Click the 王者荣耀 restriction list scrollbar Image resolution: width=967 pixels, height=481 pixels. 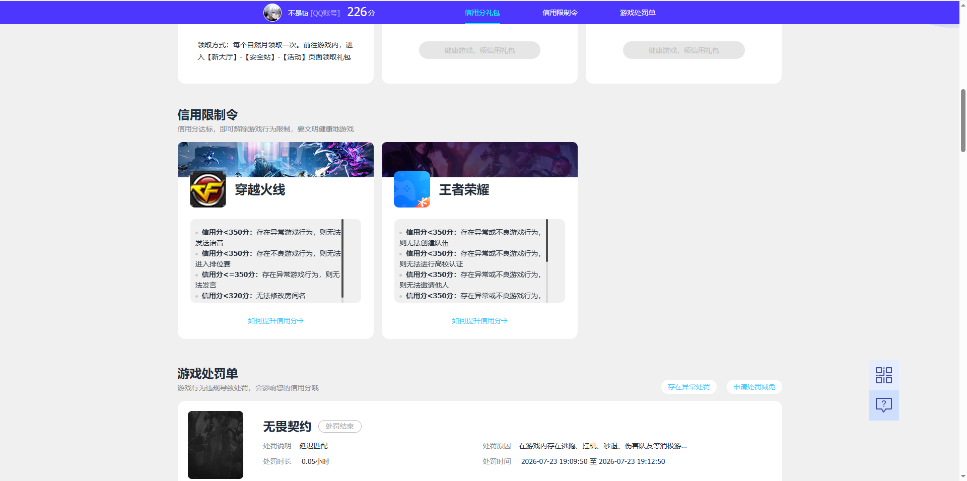click(x=546, y=241)
